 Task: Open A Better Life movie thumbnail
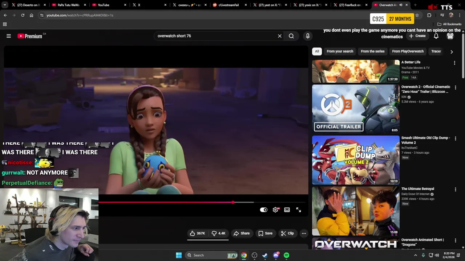coord(356,71)
